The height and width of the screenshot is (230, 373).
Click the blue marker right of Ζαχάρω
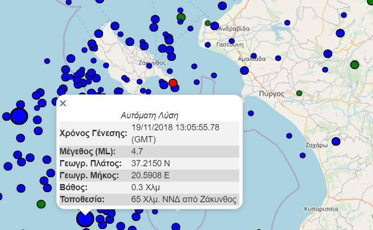(336, 141)
